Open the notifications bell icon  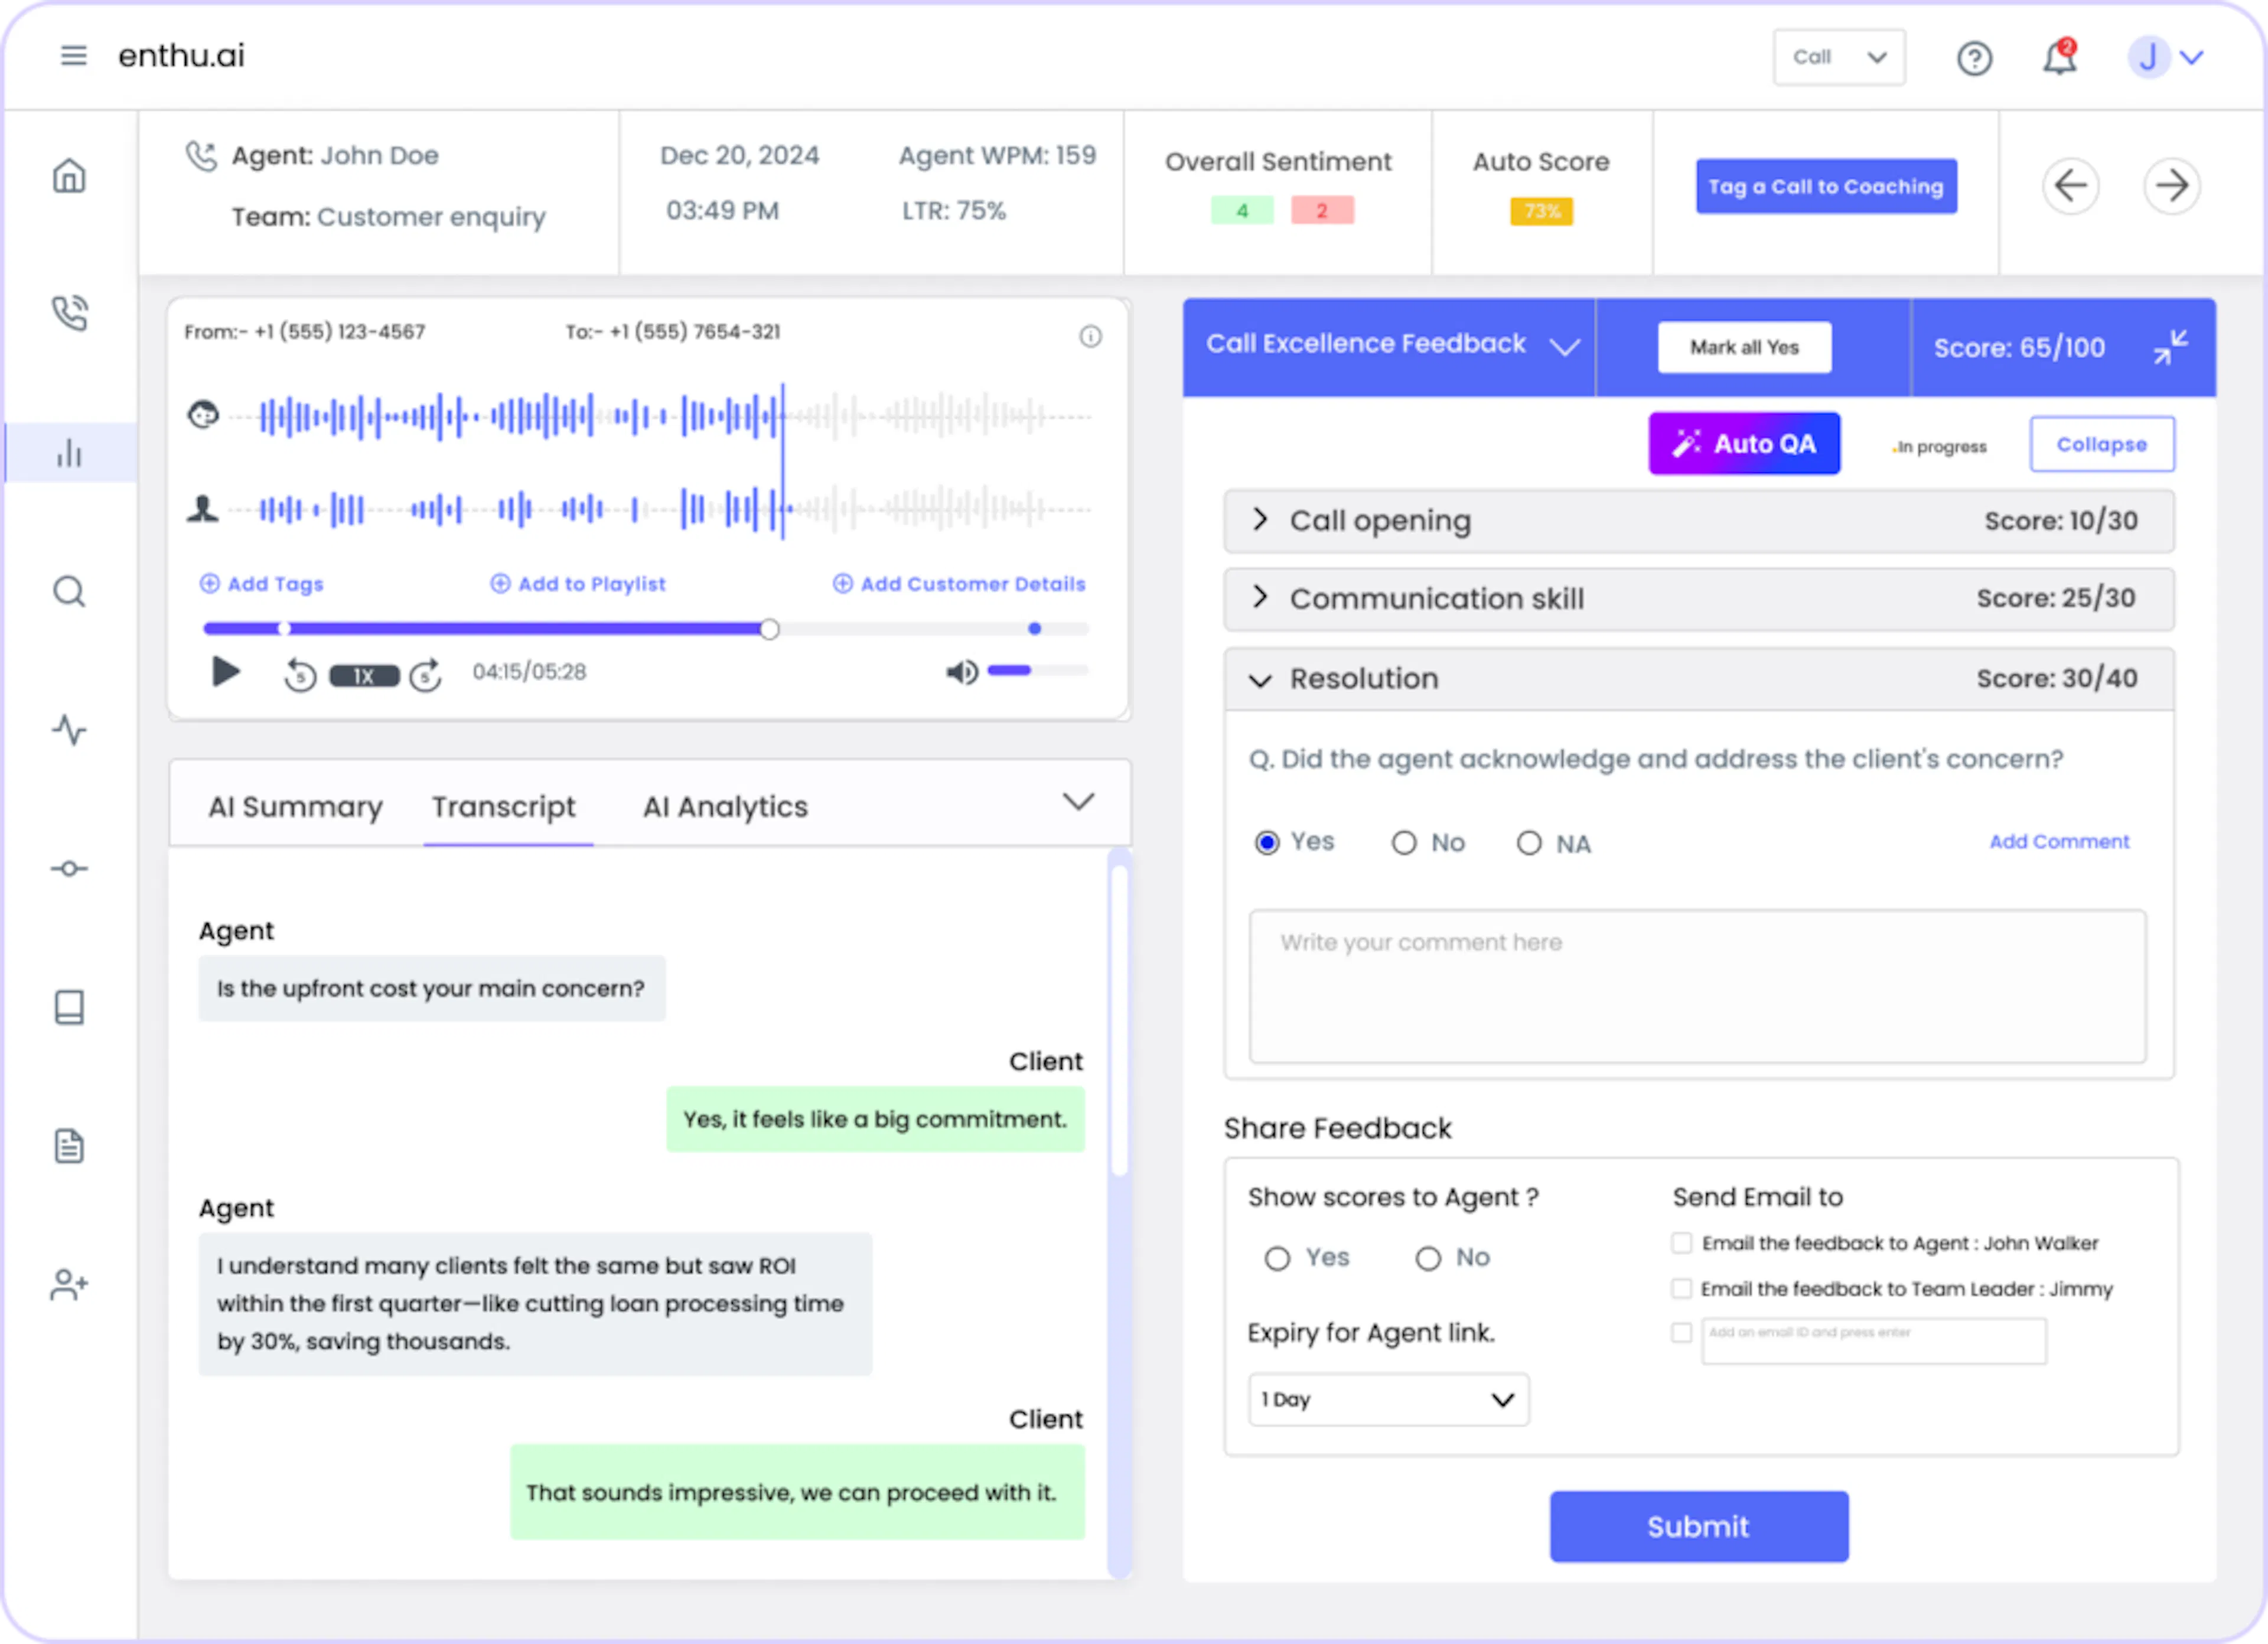2059,57
